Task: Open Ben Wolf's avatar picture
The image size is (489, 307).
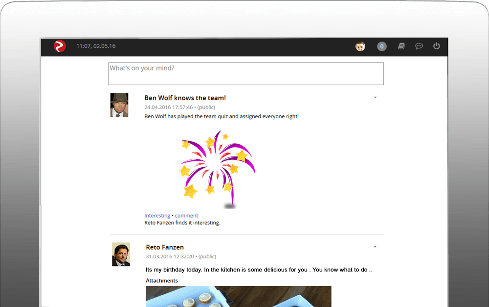Action: click(x=119, y=105)
